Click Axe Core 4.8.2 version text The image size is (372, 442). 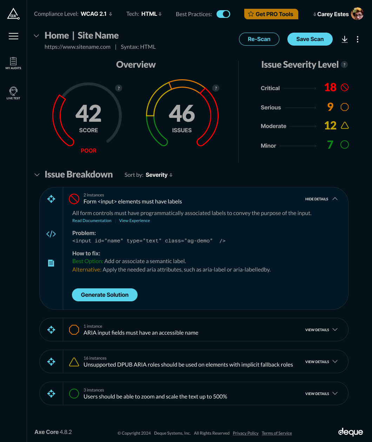pyautogui.click(x=53, y=432)
